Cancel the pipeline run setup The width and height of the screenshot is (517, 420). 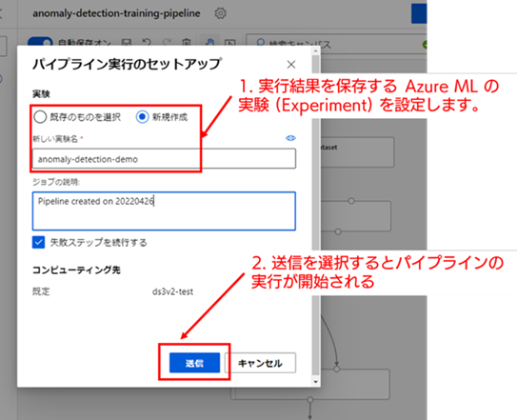[x=260, y=363]
